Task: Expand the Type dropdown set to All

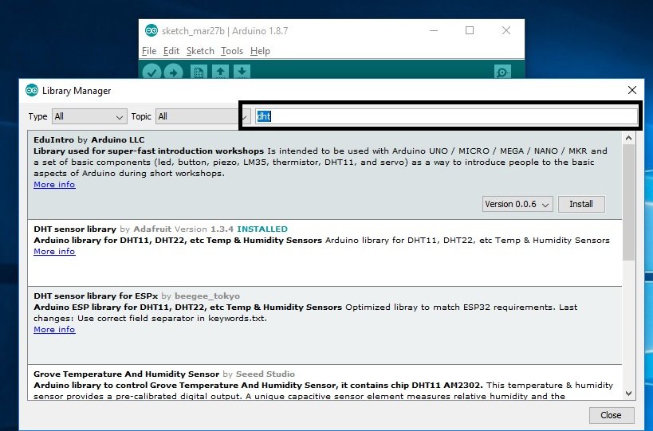Action: coord(89,116)
